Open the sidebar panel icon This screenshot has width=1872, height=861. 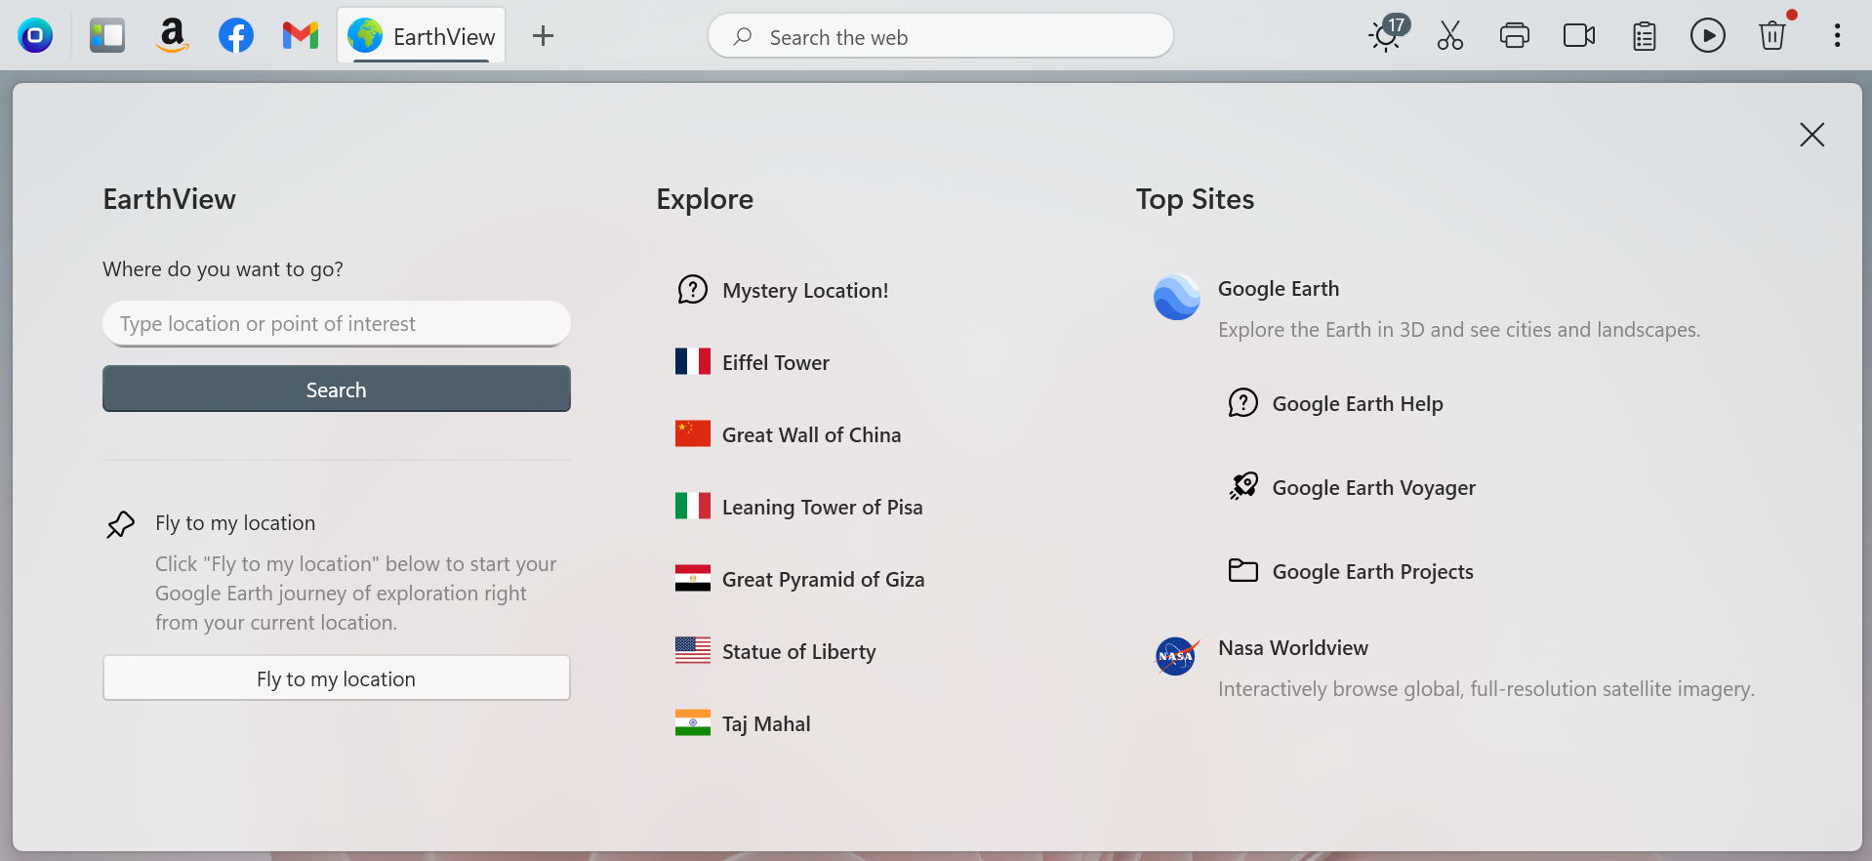pyautogui.click(x=107, y=36)
